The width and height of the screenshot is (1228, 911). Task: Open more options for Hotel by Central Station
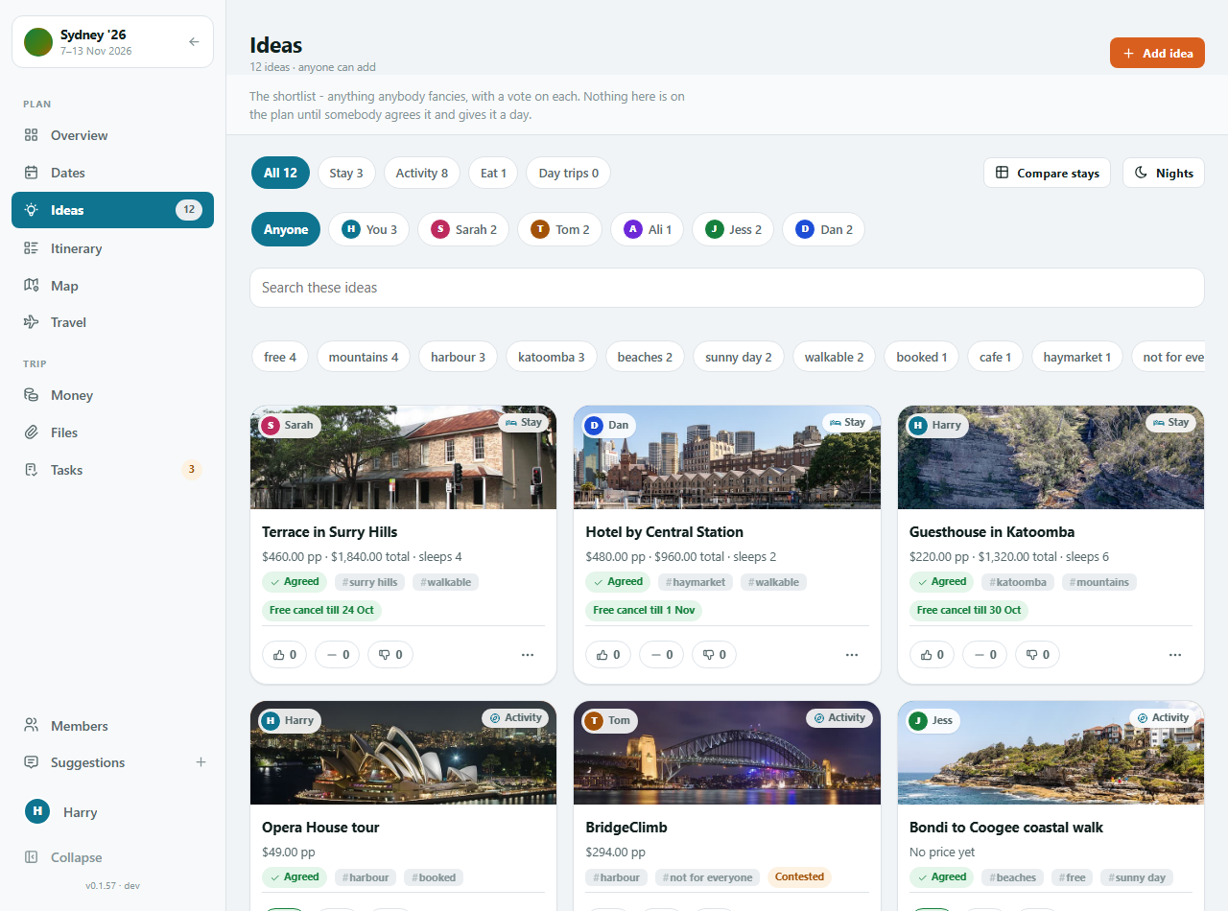tap(852, 655)
